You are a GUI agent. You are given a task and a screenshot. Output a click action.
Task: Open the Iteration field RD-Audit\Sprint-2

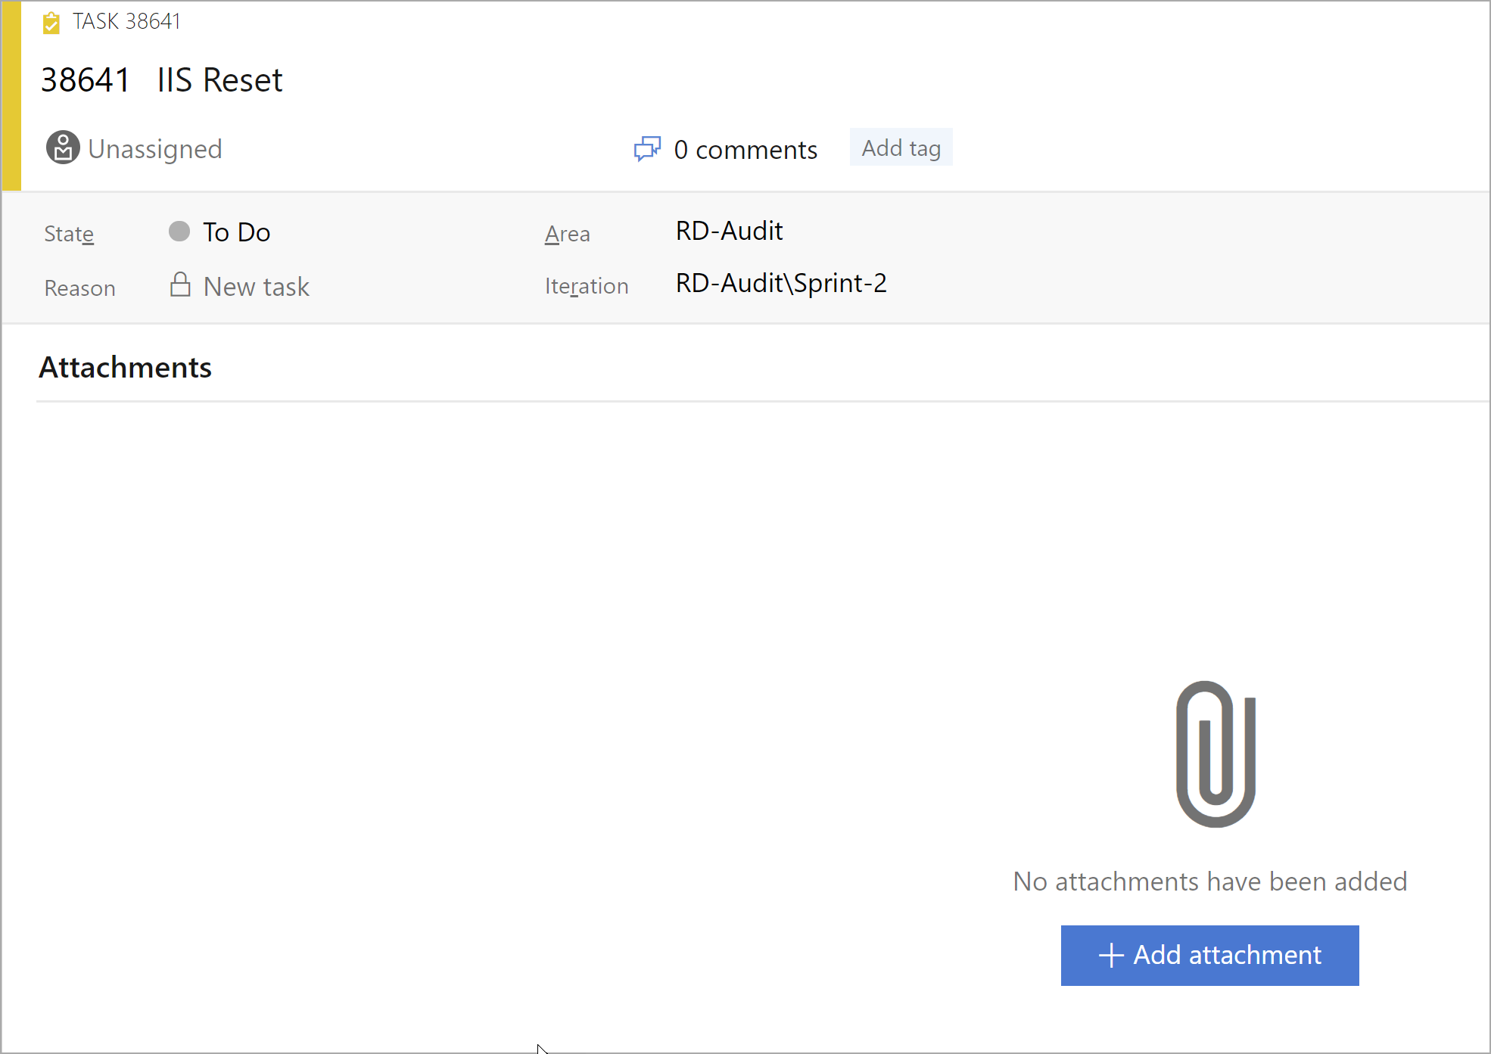click(x=780, y=283)
